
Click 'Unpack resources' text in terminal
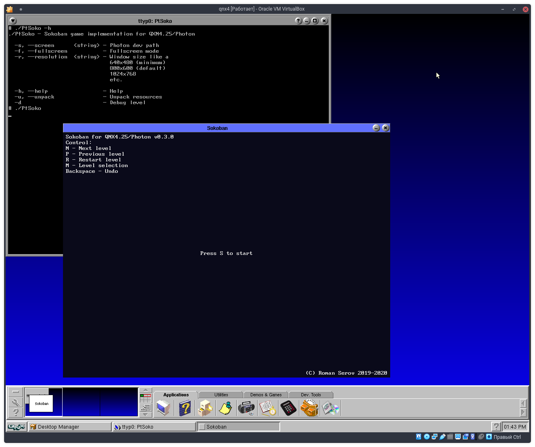tap(136, 97)
